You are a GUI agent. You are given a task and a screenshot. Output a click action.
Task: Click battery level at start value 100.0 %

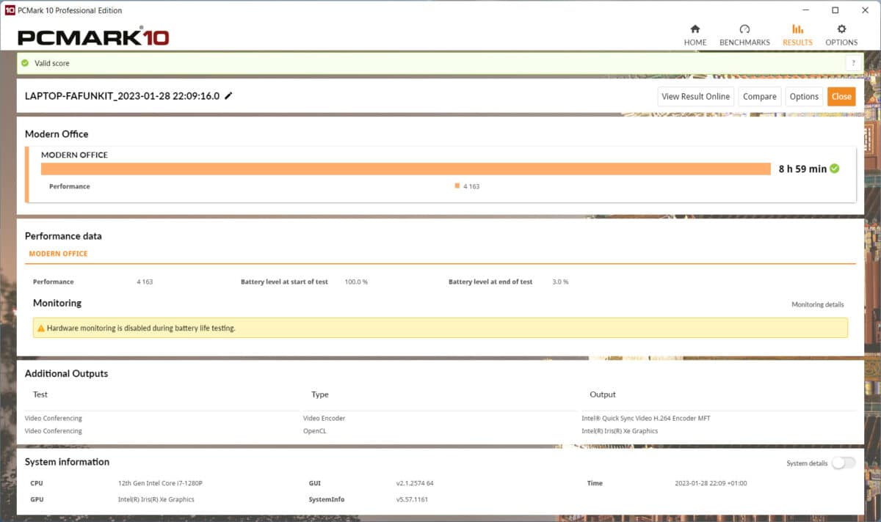[356, 282]
